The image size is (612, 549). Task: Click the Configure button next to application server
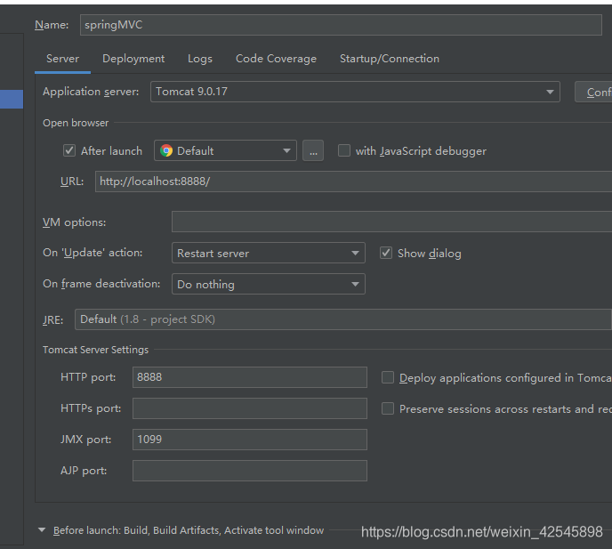click(593, 93)
